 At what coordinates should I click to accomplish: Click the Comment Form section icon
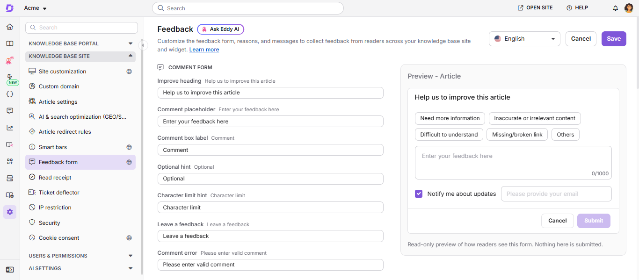click(161, 67)
